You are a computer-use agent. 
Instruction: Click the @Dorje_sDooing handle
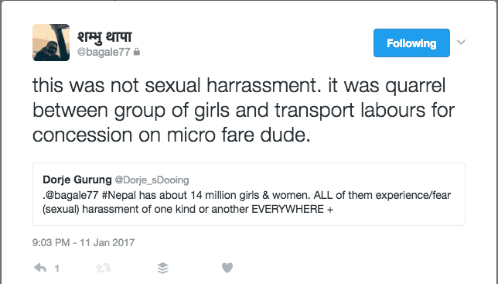click(152, 180)
